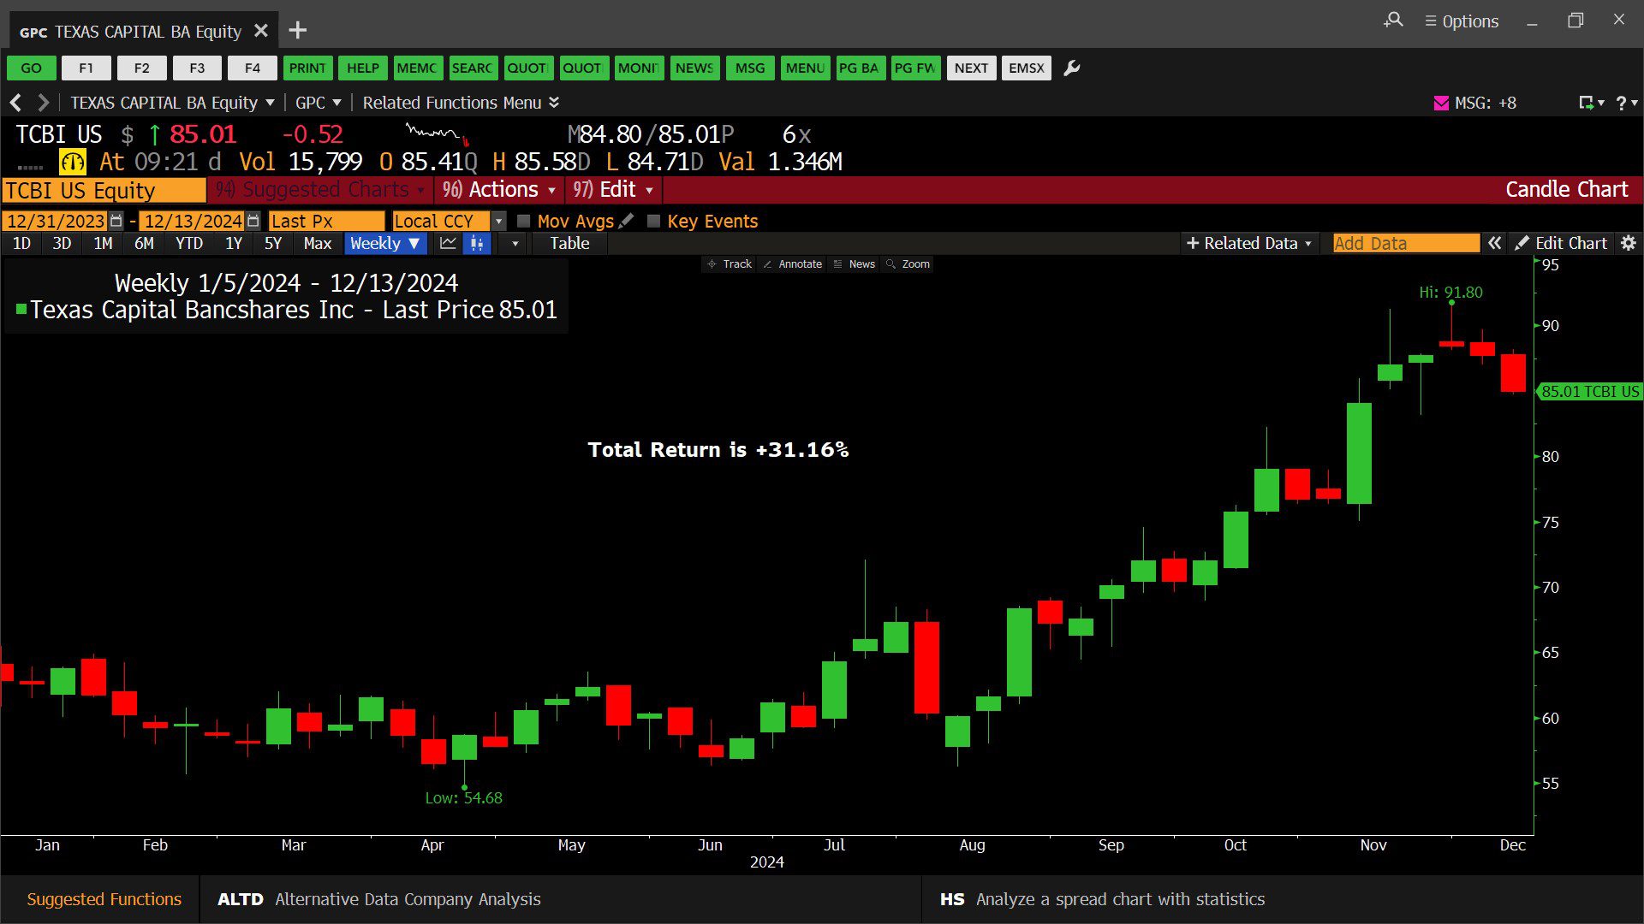Select the line chart type icon
Screen dimensions: 1644x924
(448, 244)
